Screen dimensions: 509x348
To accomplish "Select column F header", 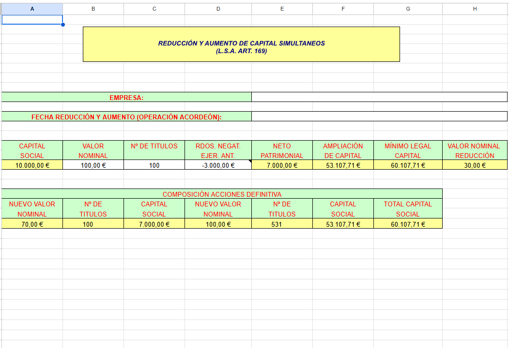I will 343,9.
